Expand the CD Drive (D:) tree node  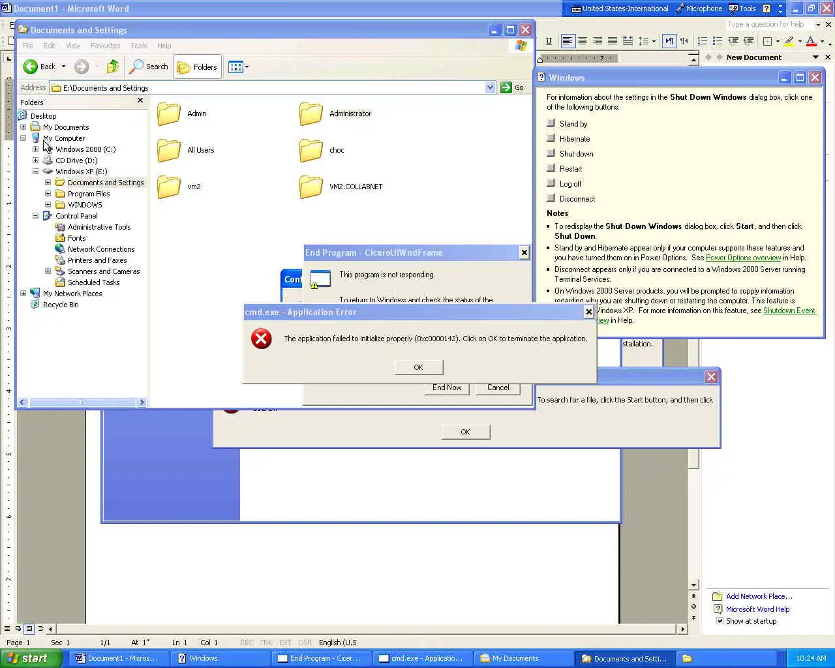(x=36, y=160)
